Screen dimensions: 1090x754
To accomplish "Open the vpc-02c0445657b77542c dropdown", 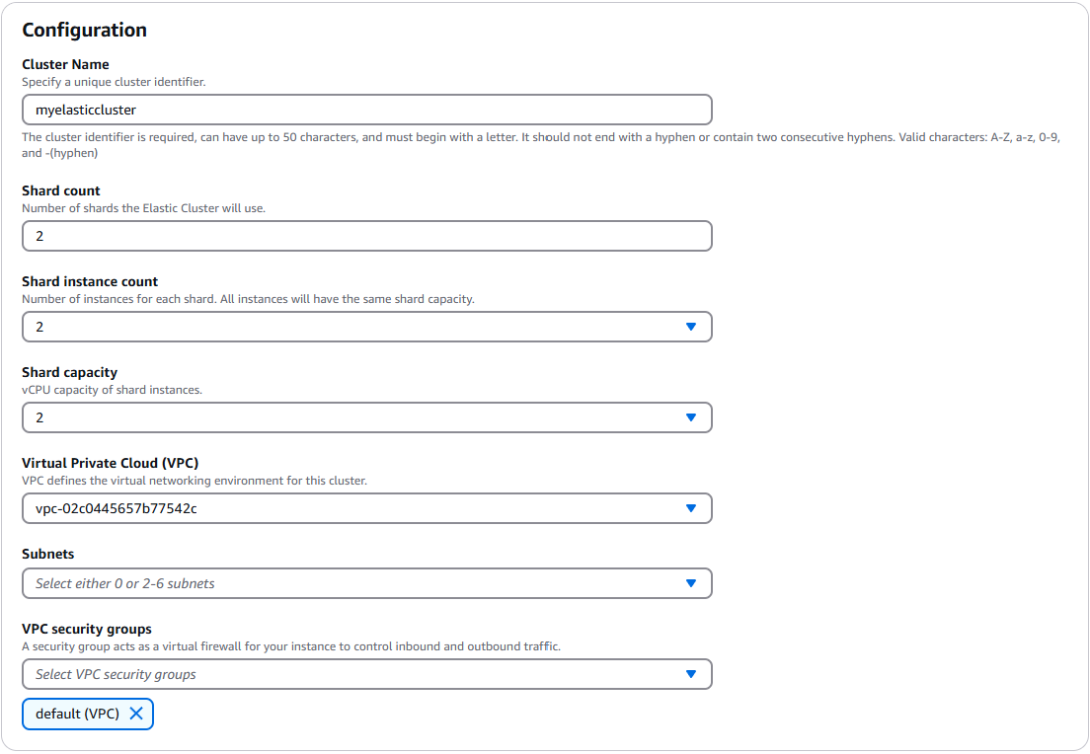I will click(365, 507).
